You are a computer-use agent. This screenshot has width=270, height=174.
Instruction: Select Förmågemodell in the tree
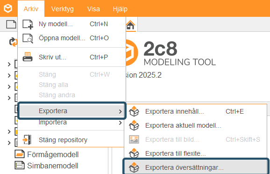(x=53, y=154)
